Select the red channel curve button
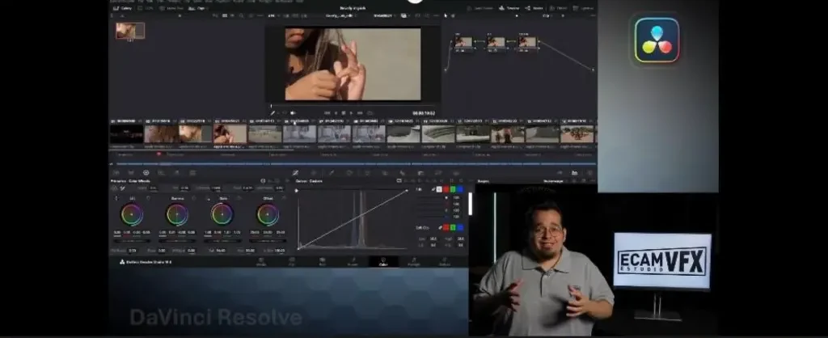The width and height of the screenshot is (828, 338). [446, 189]
